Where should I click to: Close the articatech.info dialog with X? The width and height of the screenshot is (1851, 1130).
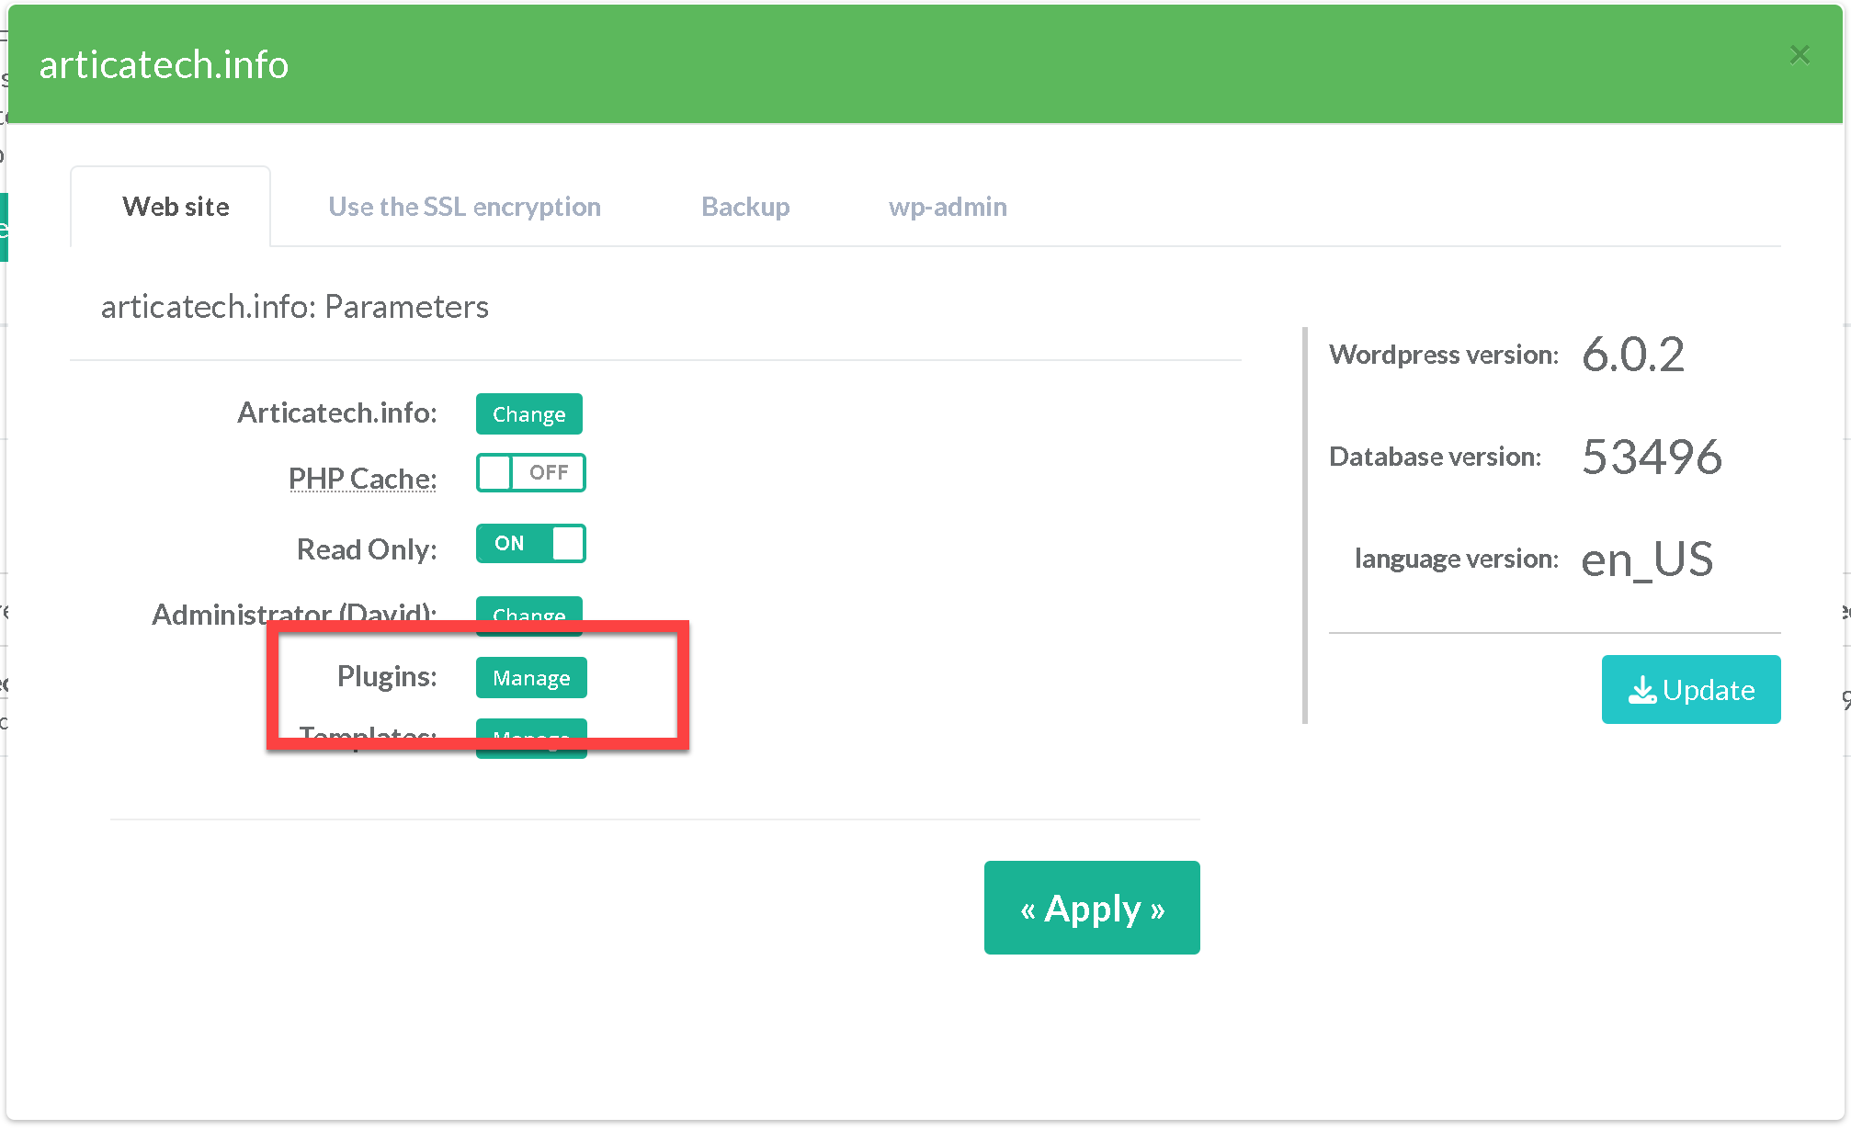[1799, 55]
